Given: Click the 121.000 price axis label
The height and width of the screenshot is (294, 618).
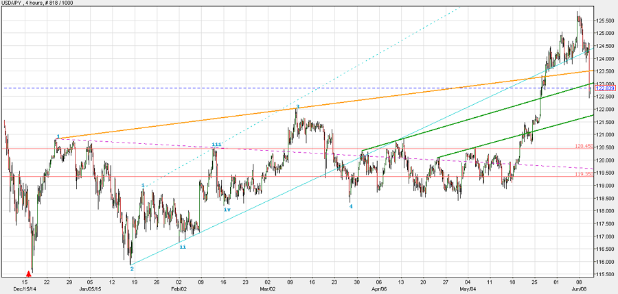Looking at the screenshot, I should click(606, 135).
